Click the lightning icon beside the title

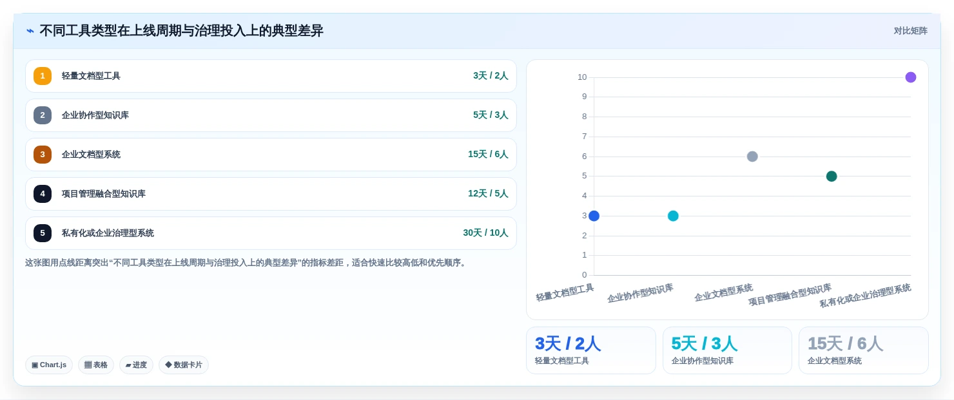click(x=30, y=31)
